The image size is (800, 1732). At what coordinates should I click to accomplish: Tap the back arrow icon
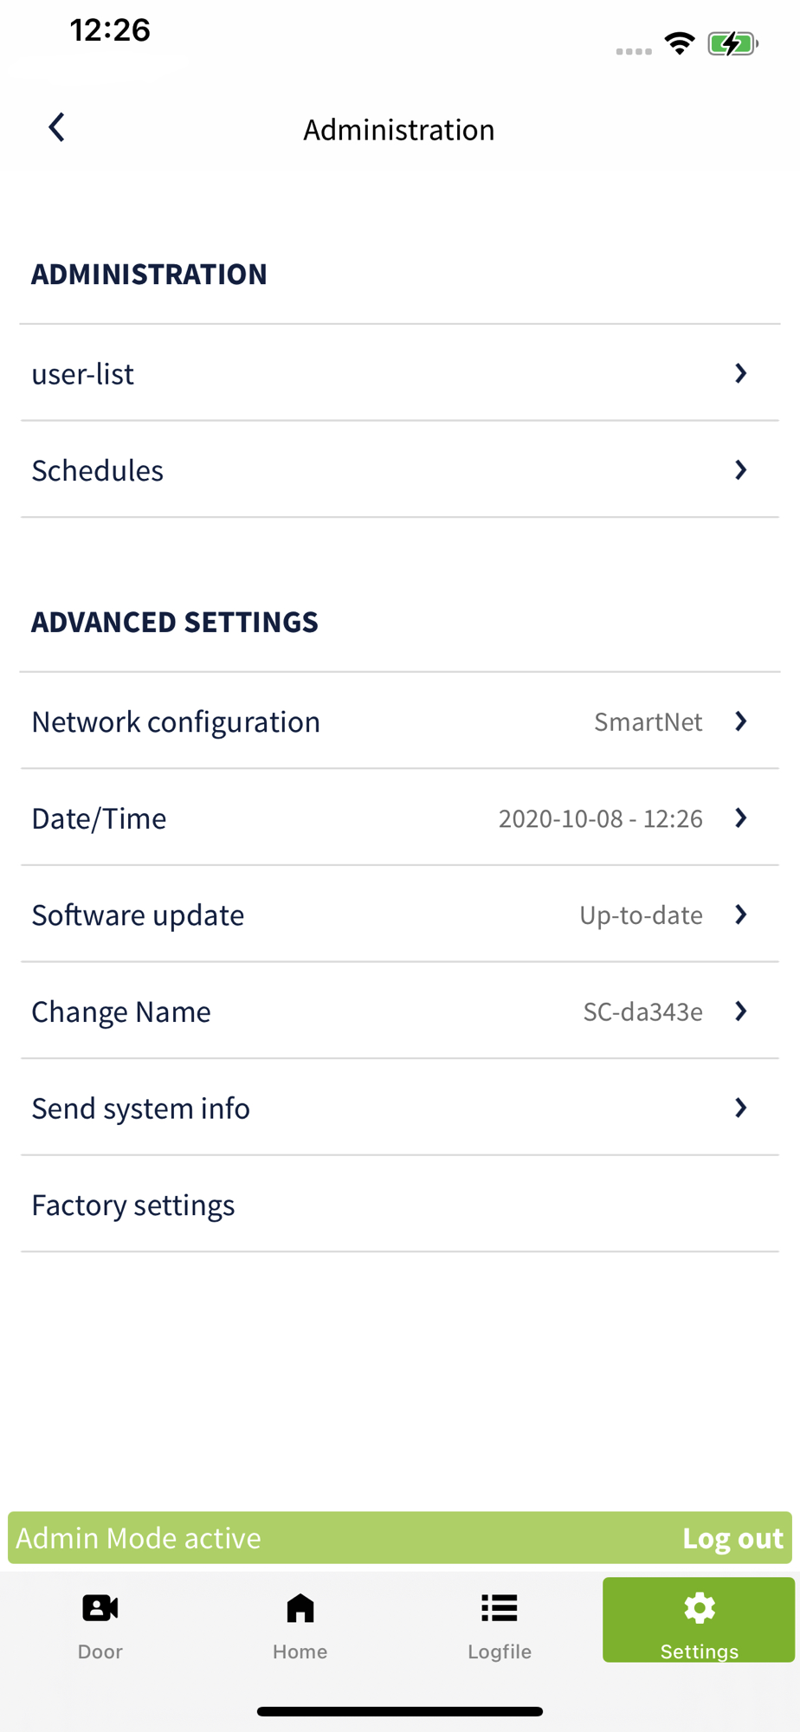pos(56,127)
